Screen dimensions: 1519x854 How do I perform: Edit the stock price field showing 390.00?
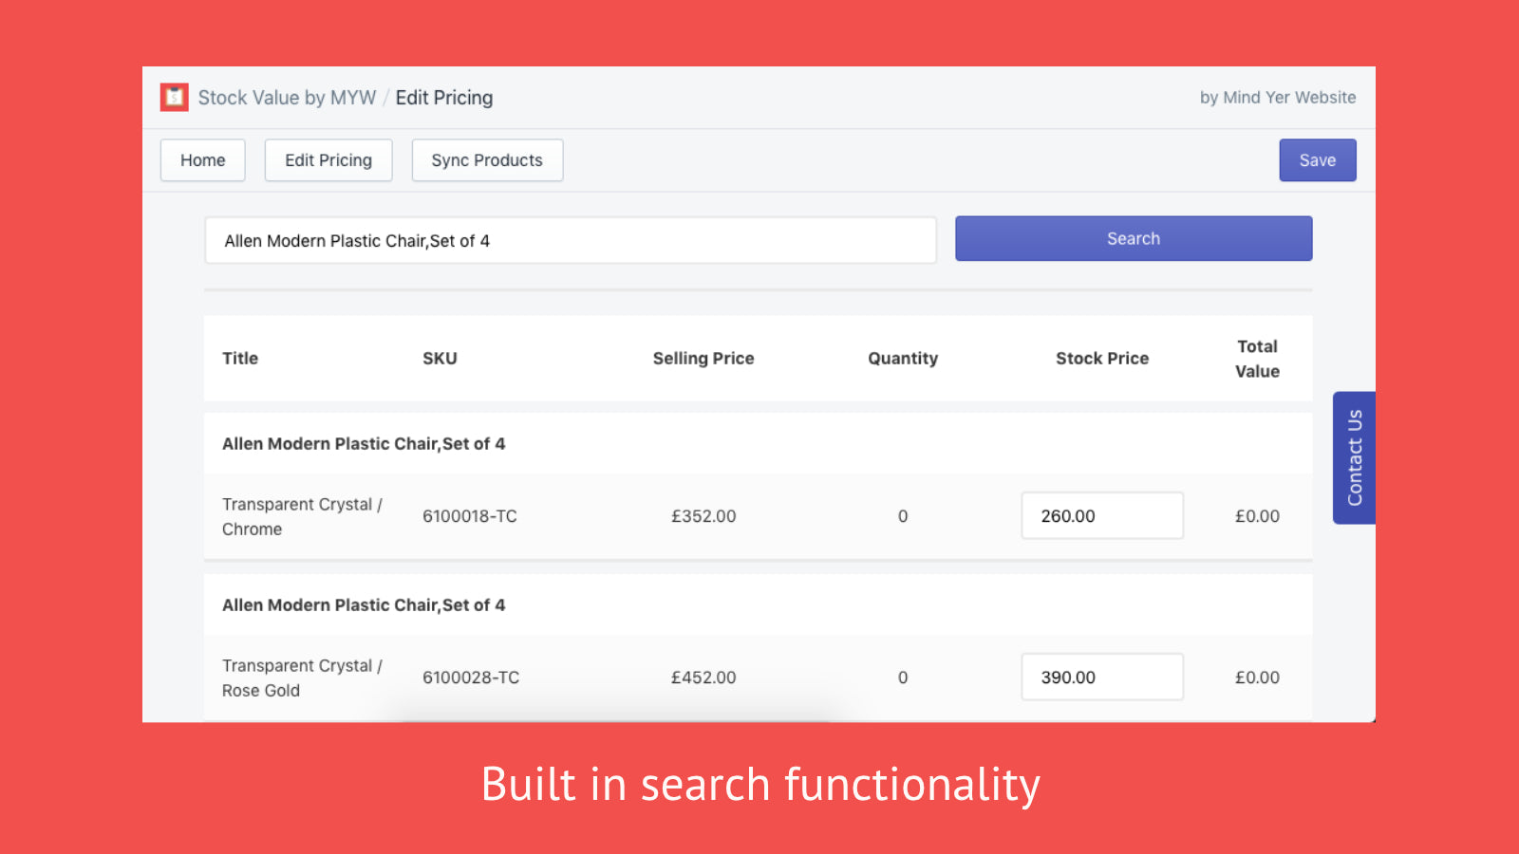[x=1102, y=677]
